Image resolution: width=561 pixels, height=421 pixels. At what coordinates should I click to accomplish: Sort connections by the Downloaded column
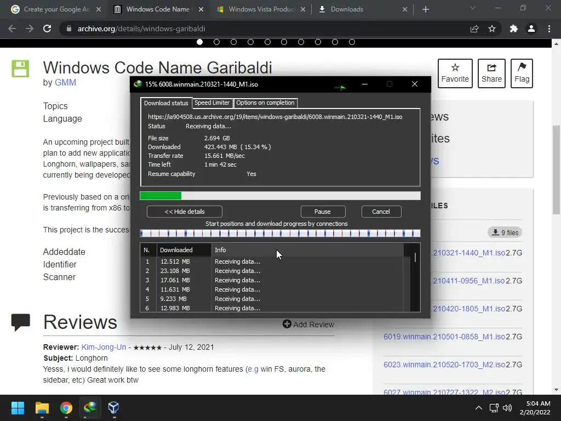184,250
